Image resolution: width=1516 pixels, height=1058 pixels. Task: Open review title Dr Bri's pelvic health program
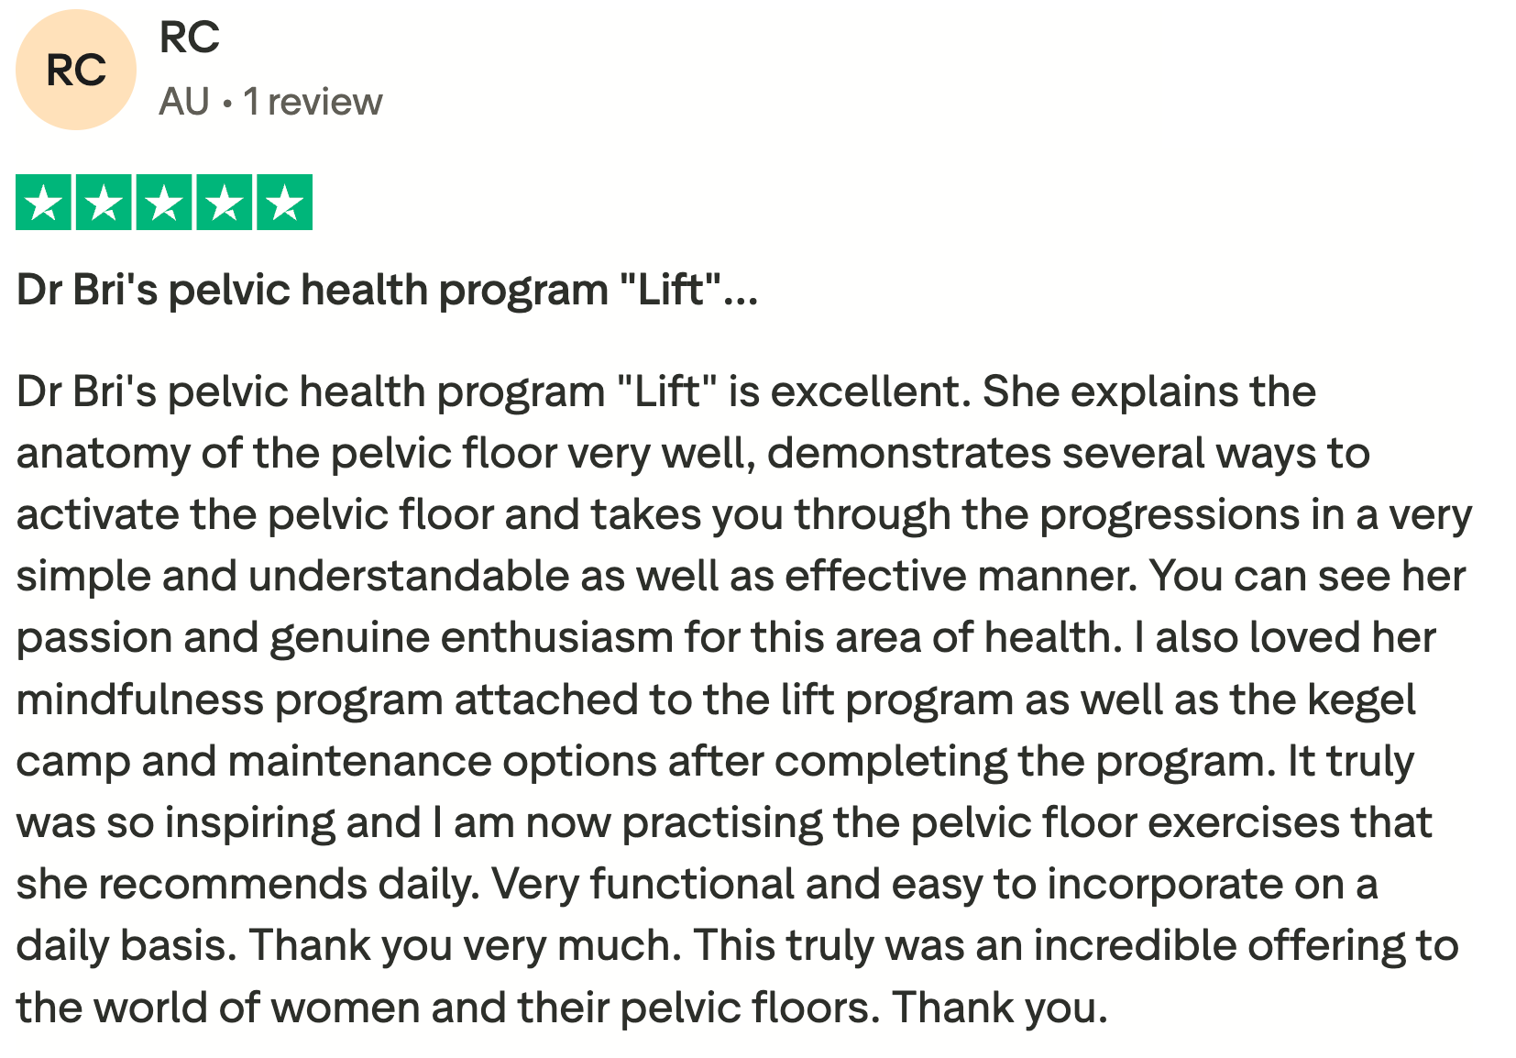pos(387,291)
